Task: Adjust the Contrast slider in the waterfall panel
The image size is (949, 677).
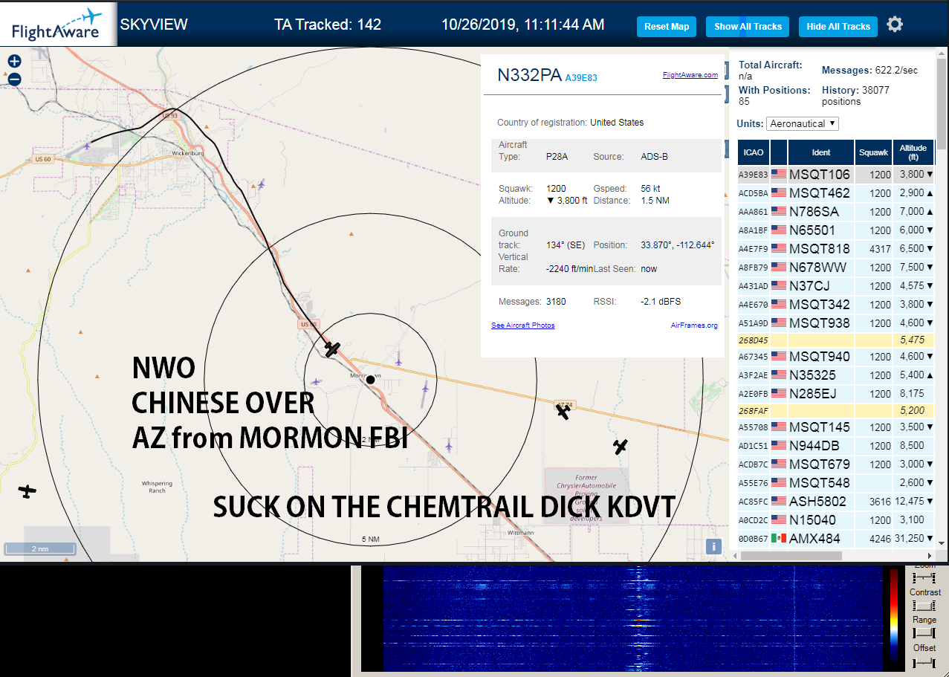Action: [924, 606]
